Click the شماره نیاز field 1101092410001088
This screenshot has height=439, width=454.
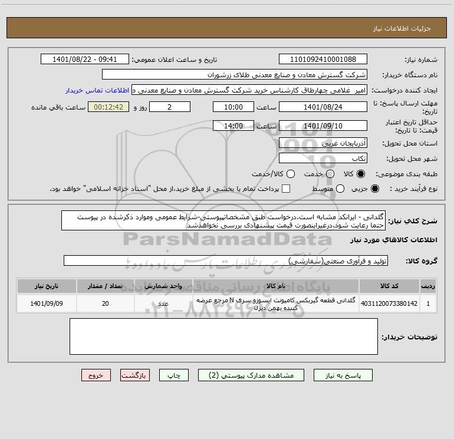click(323, 59)
